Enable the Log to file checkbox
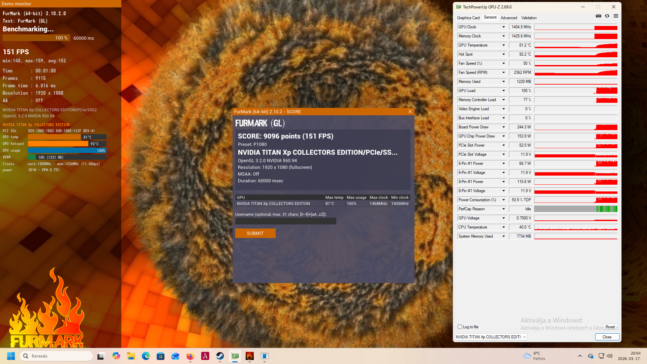 point(460,327)
